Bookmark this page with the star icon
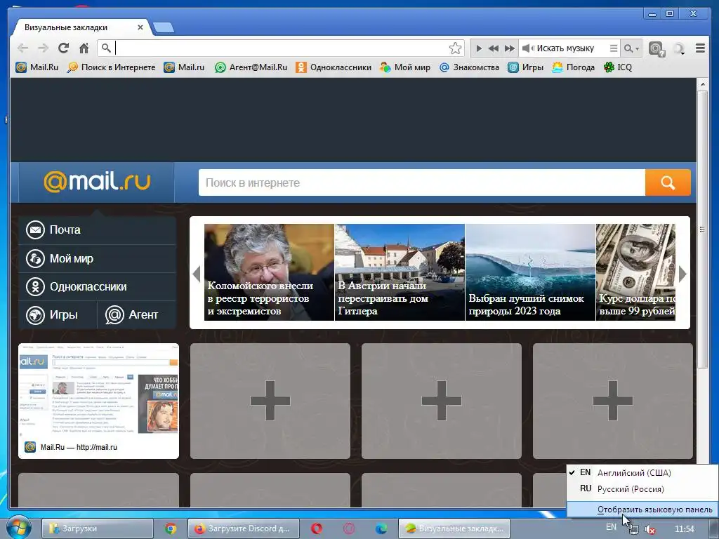719x539 pixels. [455, 48]
